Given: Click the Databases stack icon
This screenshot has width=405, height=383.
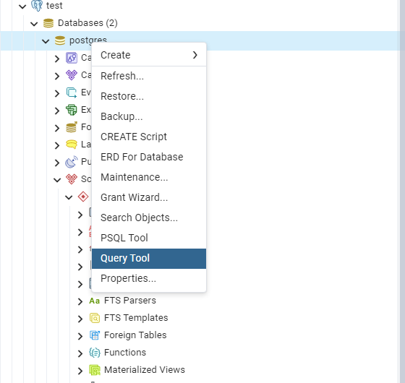Looking at the screenshot, I should (48, 23).
